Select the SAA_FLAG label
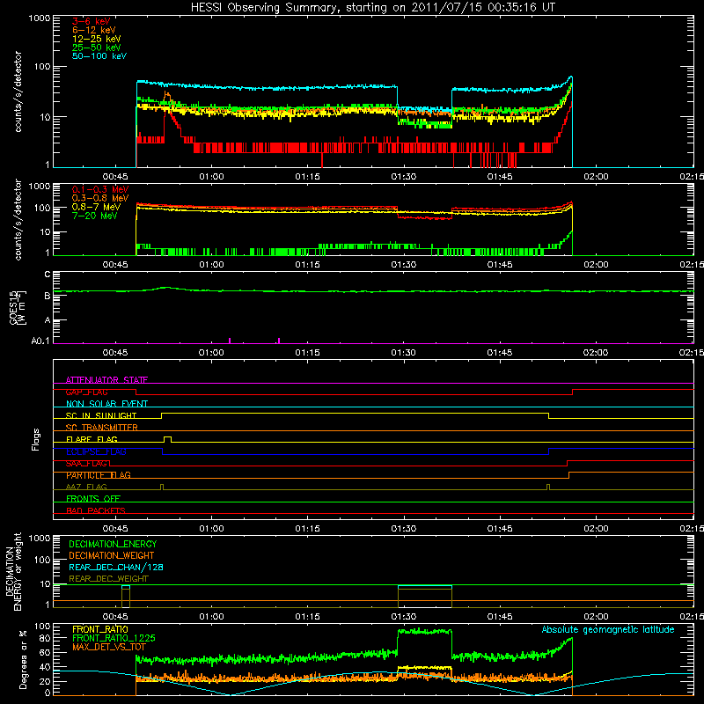 point(86,463)
